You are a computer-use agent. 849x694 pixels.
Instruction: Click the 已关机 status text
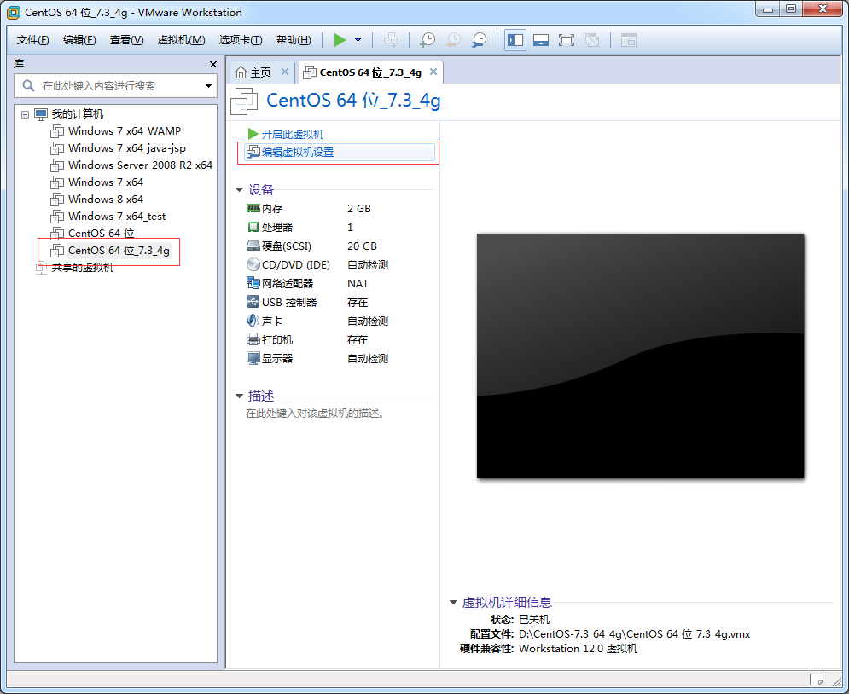tap(534, 619)
